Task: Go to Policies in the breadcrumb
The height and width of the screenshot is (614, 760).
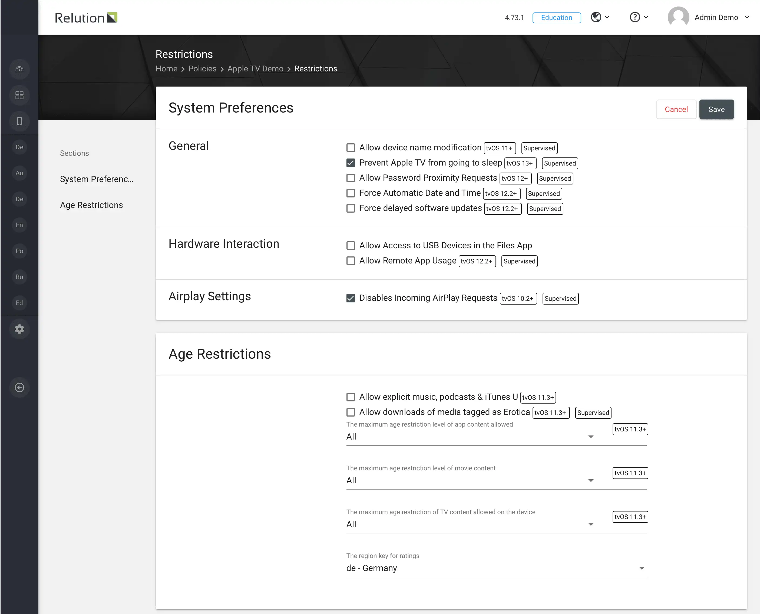Action: 202,69
